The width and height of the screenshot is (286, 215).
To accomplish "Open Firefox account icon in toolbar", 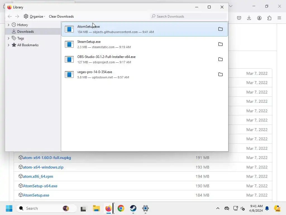I will (x=259, y=18).
